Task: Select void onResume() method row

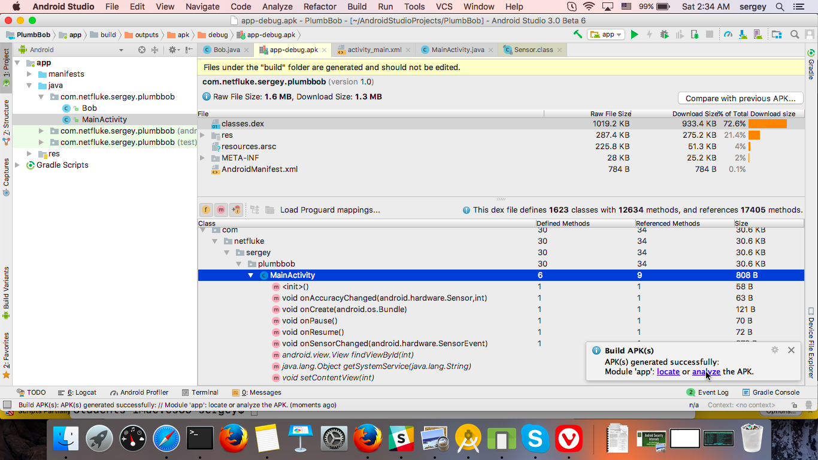Action: tap(501, 332)
